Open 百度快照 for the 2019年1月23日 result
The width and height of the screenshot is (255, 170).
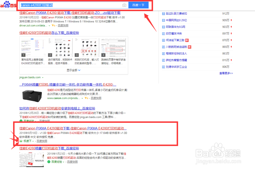click(72, 162)
